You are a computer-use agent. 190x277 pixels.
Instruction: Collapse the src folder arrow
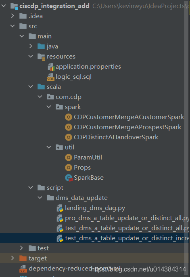coord(13,26)
